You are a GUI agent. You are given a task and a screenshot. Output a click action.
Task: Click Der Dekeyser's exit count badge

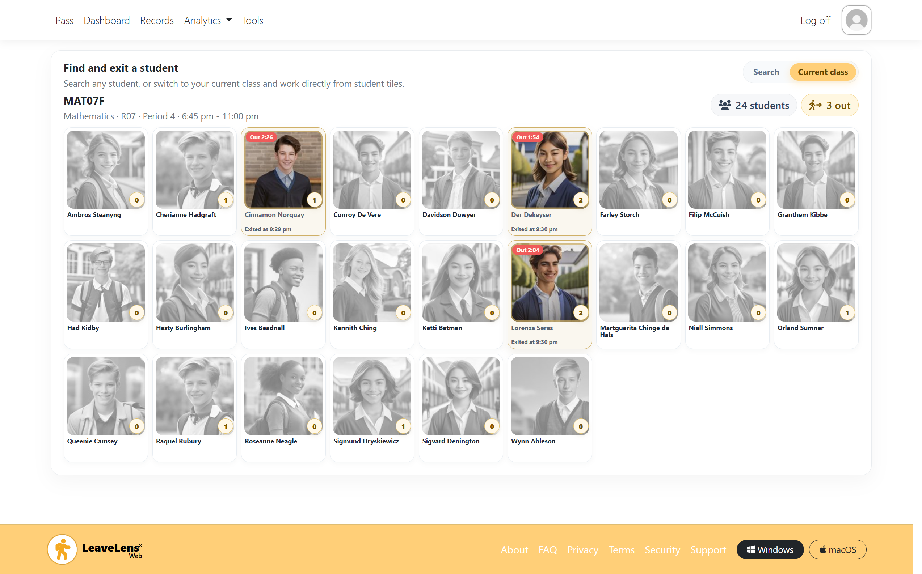(580, 200)
